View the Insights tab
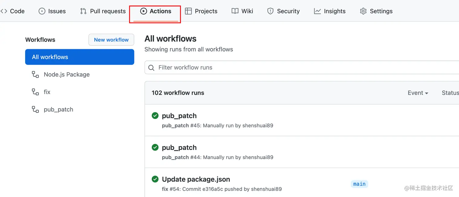 (x=330, y=11)
